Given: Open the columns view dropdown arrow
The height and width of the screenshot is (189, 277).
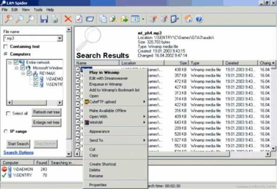Looking at the screenshot, I should 143,19.
